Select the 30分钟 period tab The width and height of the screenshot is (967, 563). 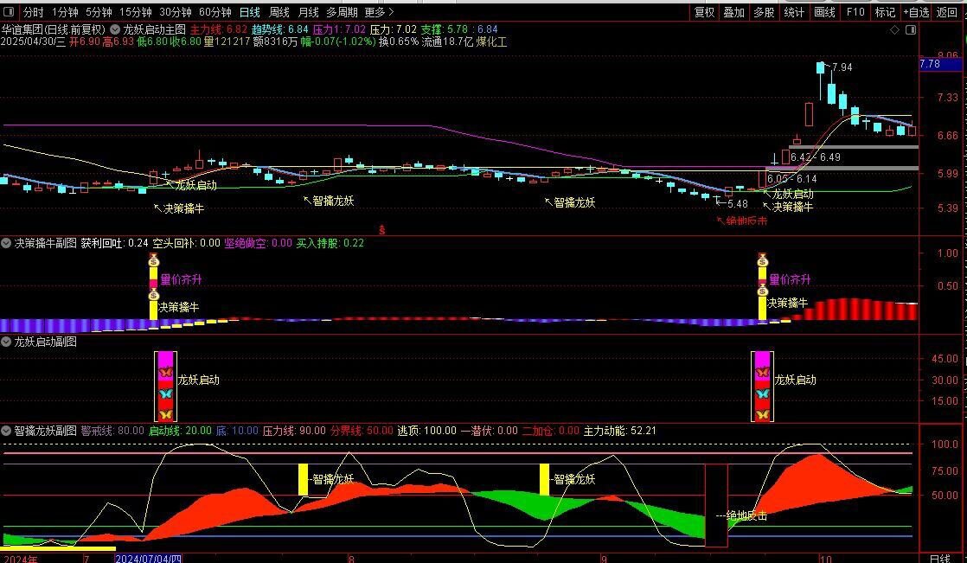[175, 12]
